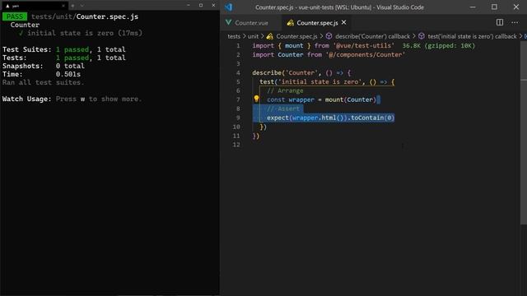Click line number 12 in the editor gutter
Viewport: 527px width, 296px height.
[x=236, y=145]
